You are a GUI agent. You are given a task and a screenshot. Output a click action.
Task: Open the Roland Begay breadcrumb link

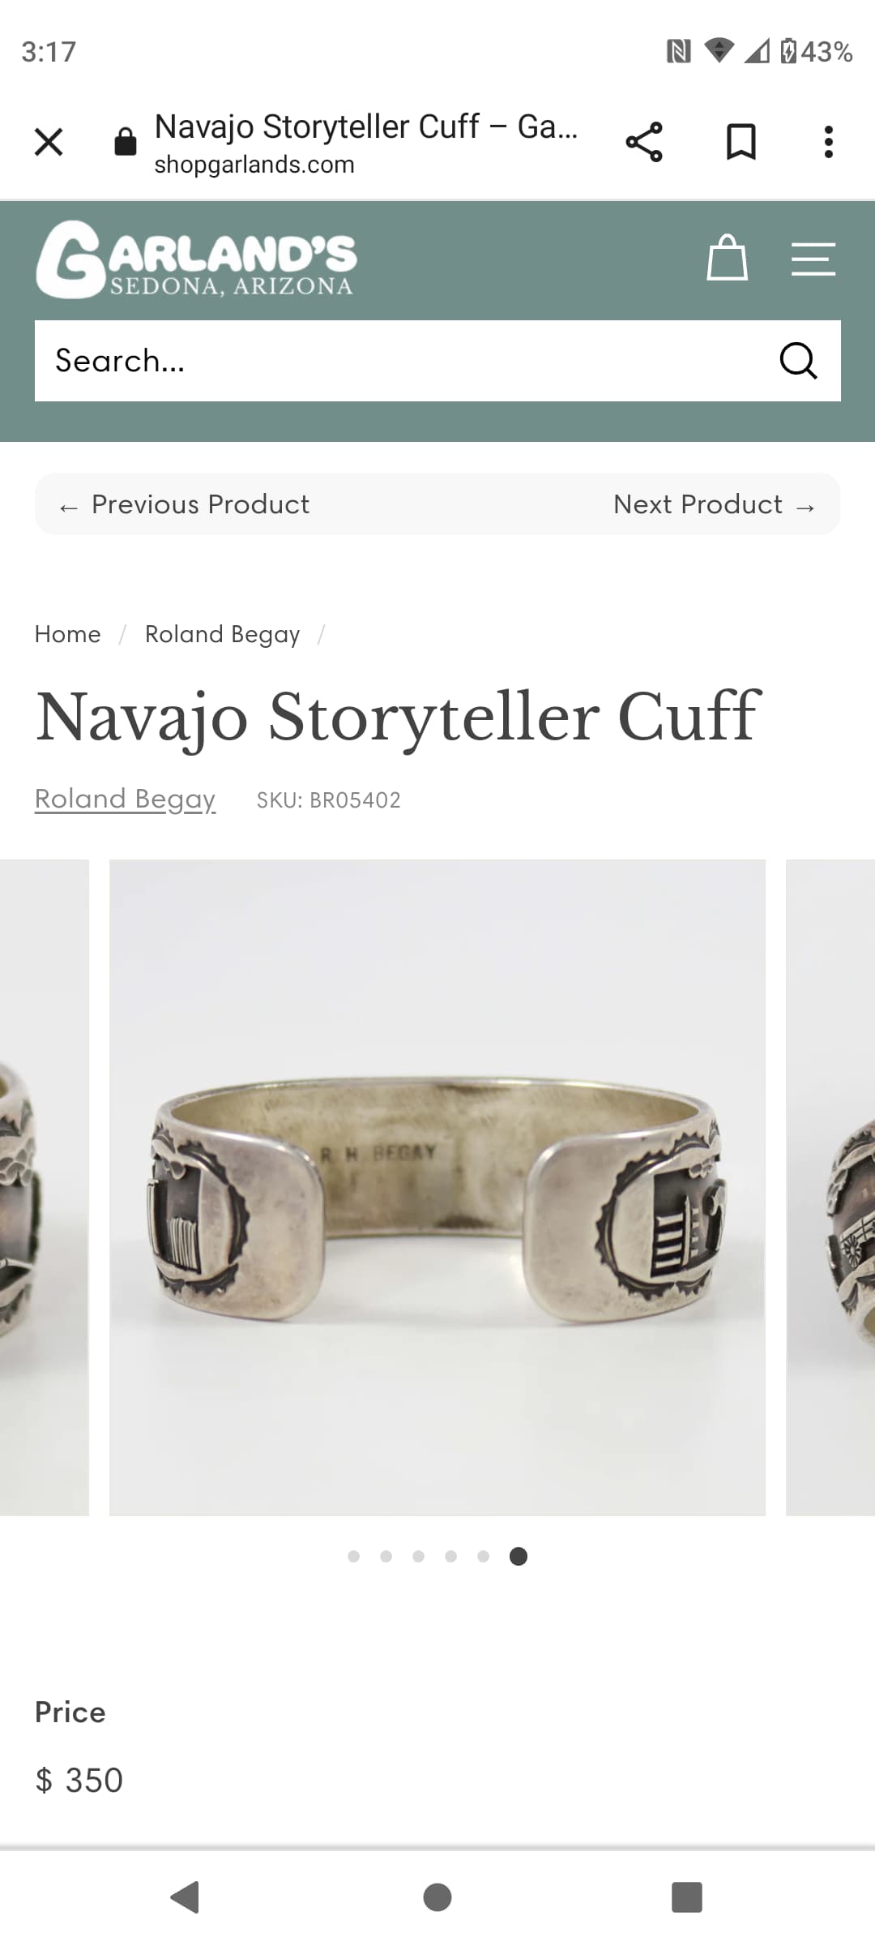point(222,634)
